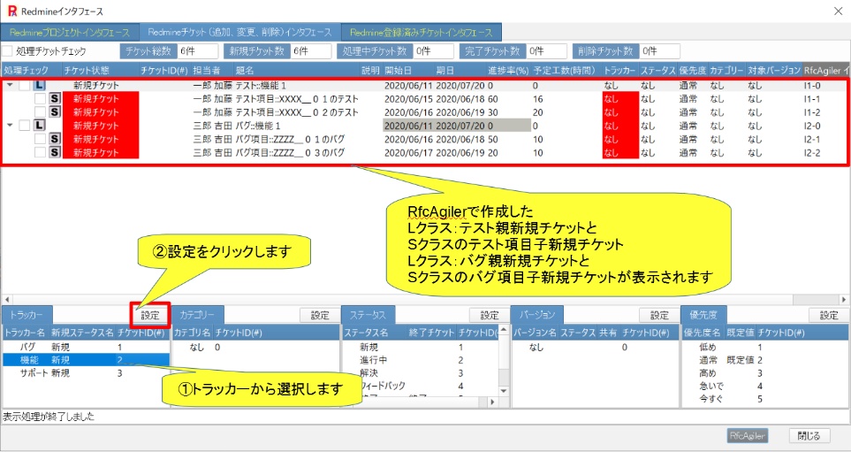
Task: Toggle the 処理チケットチェック checkbox
Action: [7, 51]
